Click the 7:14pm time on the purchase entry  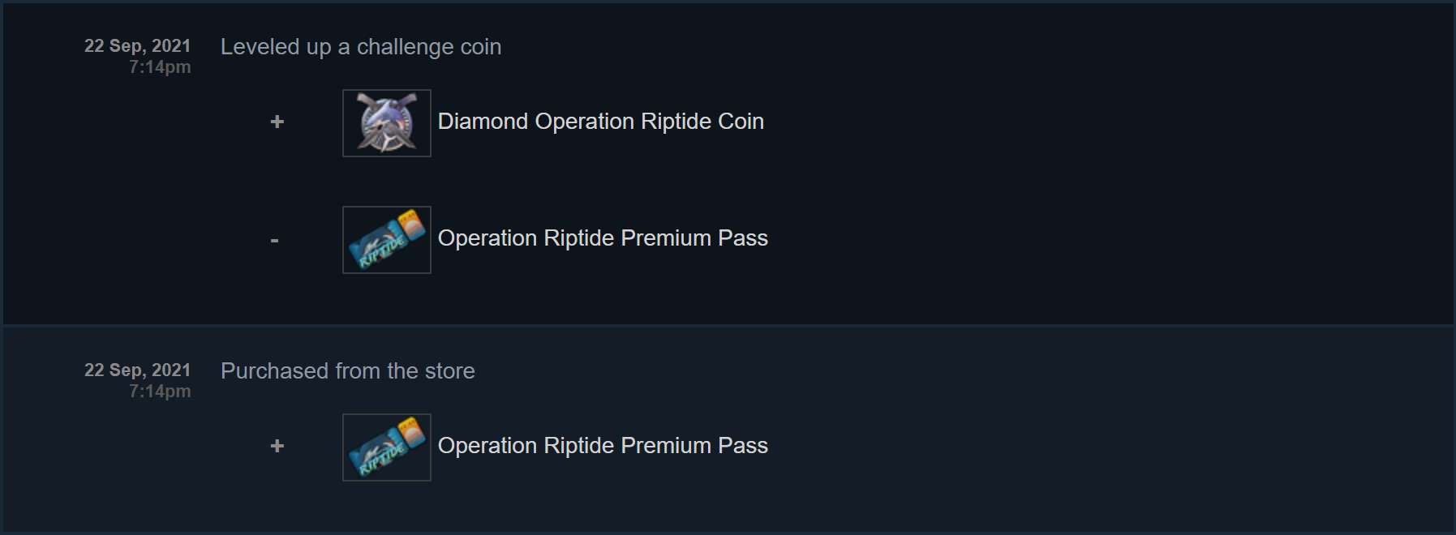[160, 392]
